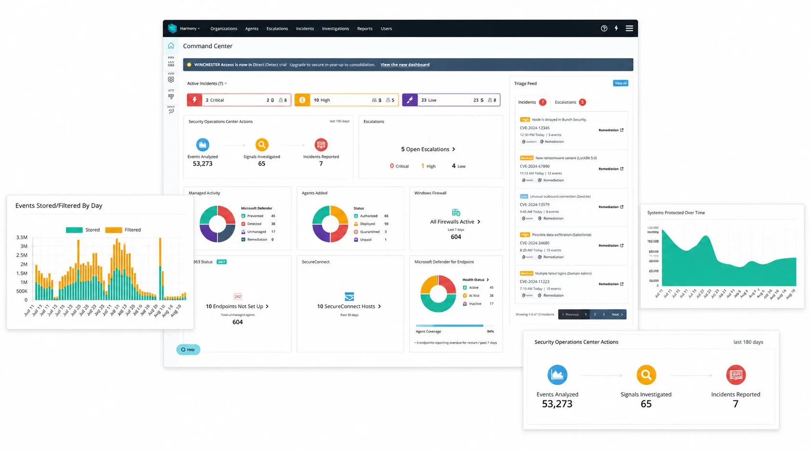Screen dimensions: 811x451
Task: Click the orange High severity icon
Action: [302, 100]
